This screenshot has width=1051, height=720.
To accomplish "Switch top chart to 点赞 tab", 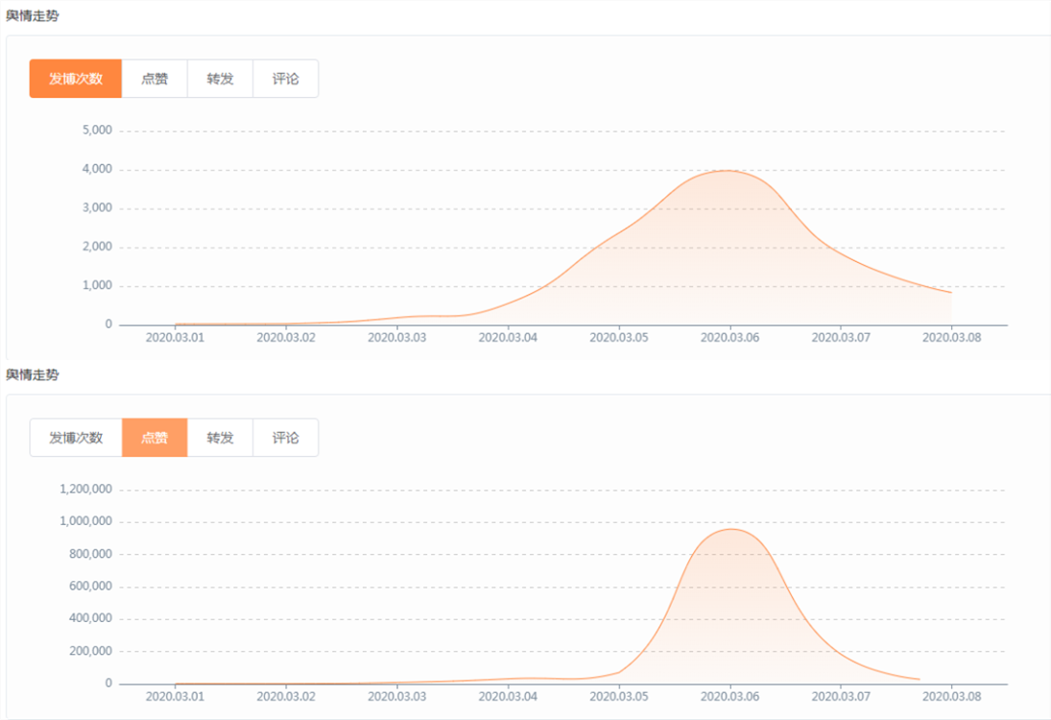I will (x=155, y=79).
